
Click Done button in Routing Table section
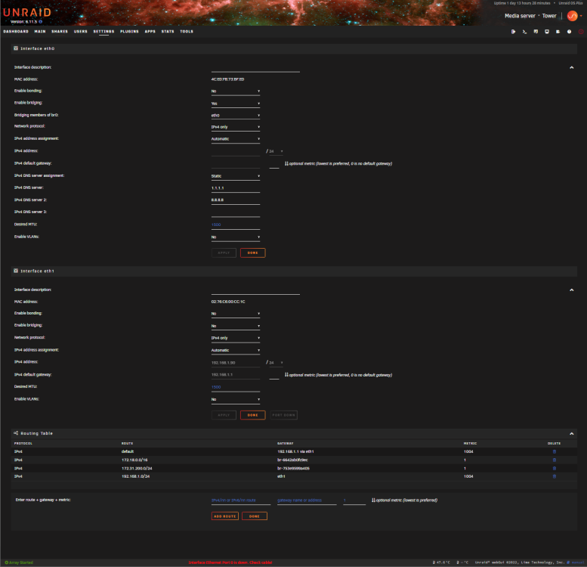[254, 516]
